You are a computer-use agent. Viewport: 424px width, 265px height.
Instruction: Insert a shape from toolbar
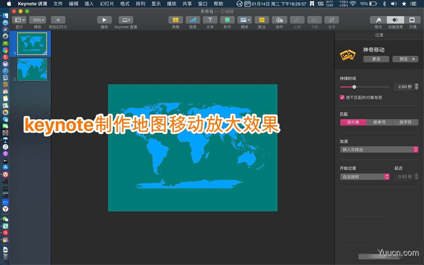pyautogui.click(x=227, y=20)
